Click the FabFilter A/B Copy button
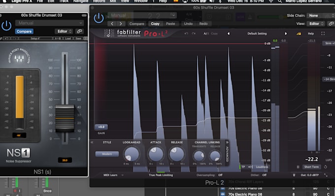 click(214, 33)
